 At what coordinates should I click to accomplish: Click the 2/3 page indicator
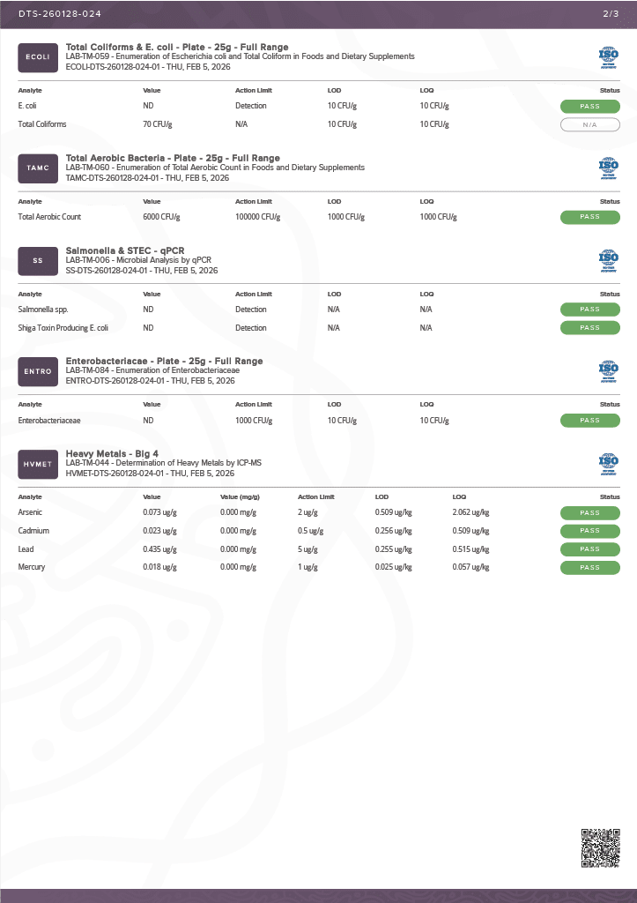(x=611, y=14)
